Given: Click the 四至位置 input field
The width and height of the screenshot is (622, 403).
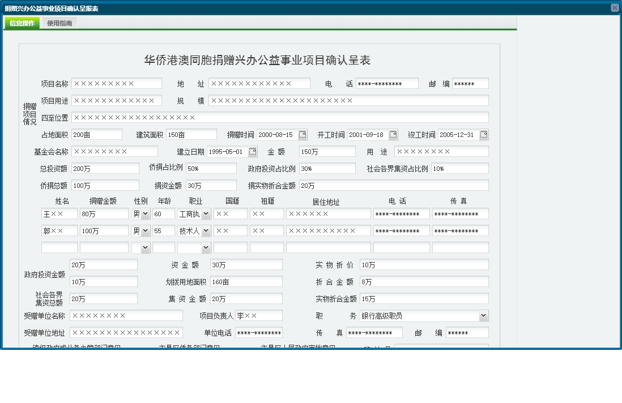Looking at the screenshot, I should coord(280,118).
